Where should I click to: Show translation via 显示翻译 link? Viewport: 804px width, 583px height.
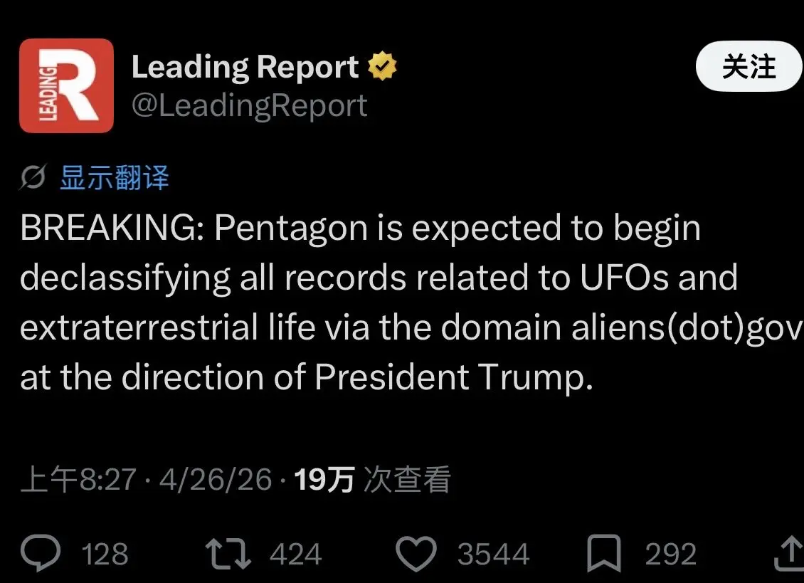(114, 178)
